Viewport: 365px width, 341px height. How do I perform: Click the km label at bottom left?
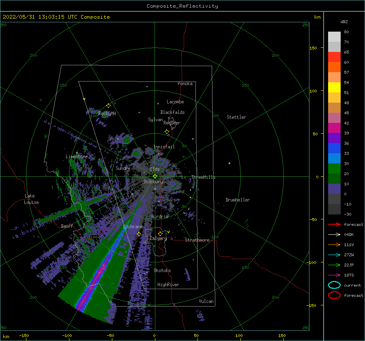(x=6, y=337)
